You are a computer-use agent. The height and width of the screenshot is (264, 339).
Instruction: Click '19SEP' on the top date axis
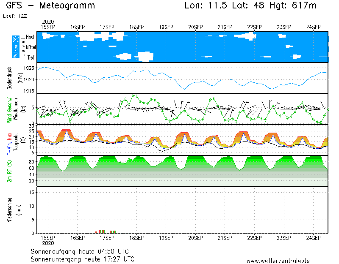166,27
